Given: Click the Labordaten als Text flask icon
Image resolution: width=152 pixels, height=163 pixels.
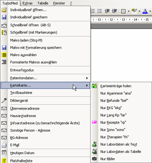Looking at the screenshot, I should coord(95,144).
